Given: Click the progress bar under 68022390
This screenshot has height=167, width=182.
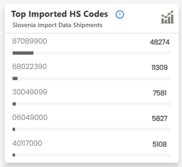Looking at the screenshot, I should (x=92, y=78).
